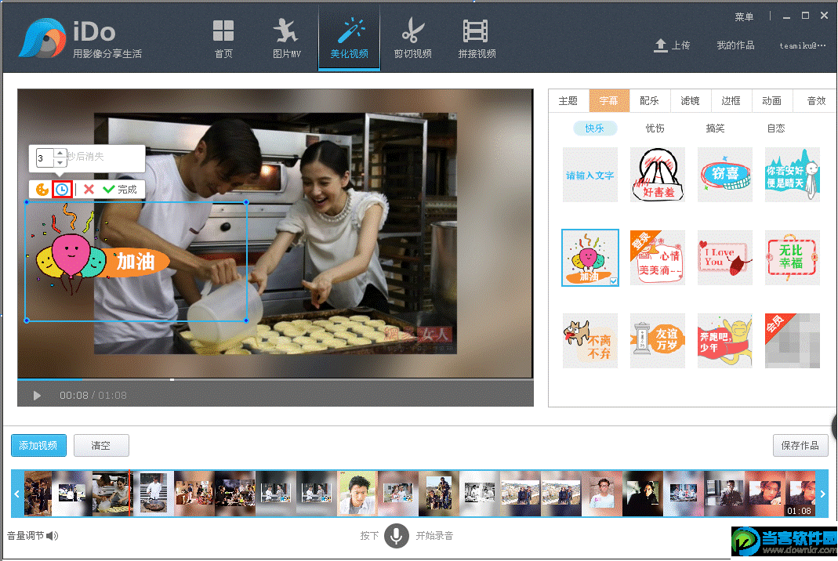
Task: Click the 清空 button
Action: pyautogui.click(x=101, y=445)
